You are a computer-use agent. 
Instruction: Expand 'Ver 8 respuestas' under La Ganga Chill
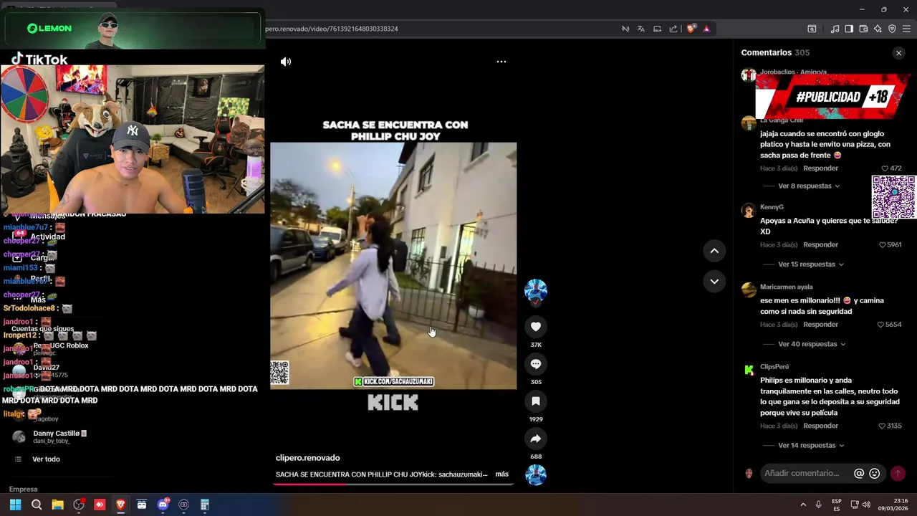(x=809, y=186)
